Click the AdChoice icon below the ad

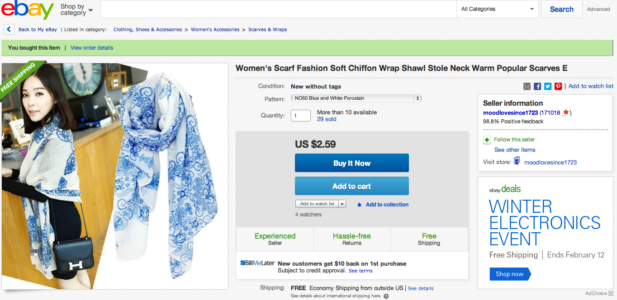click(611, 293)
